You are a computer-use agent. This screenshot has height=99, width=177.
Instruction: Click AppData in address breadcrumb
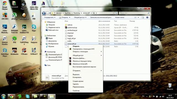67,13
